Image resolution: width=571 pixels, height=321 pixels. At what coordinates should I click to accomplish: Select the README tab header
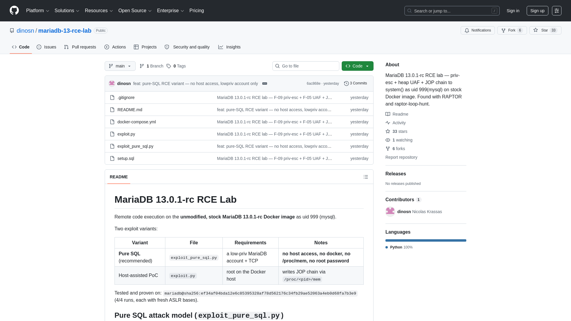click(119, 177)
